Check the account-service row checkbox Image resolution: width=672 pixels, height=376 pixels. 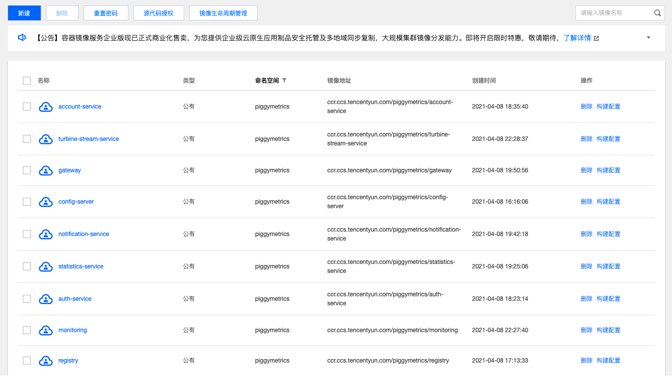tap(27, 107)
